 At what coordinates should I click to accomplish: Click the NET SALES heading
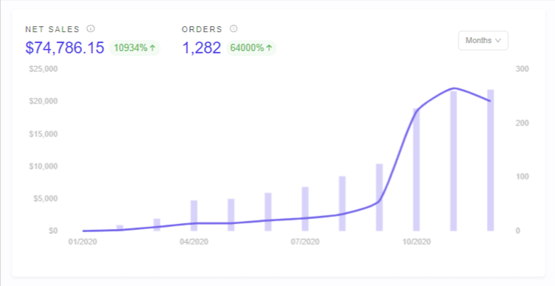coord(53,29)
